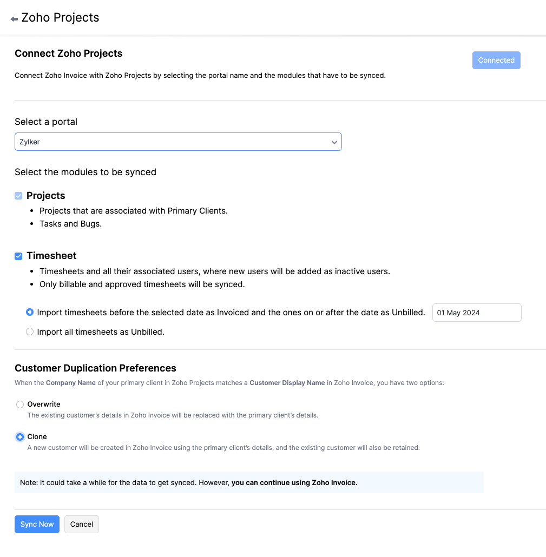Click the Overwrite option label text
This screenshot has height=557, width=546.
pos(44,405)
